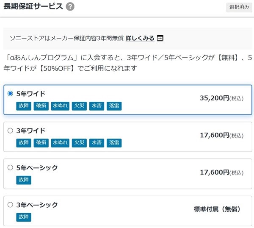Click the 選択済み button

point(239,7)
